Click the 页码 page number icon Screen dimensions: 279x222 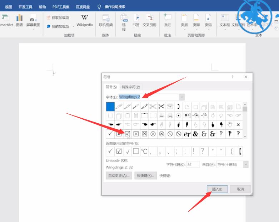pyautogui.click(x=208, y=18)
